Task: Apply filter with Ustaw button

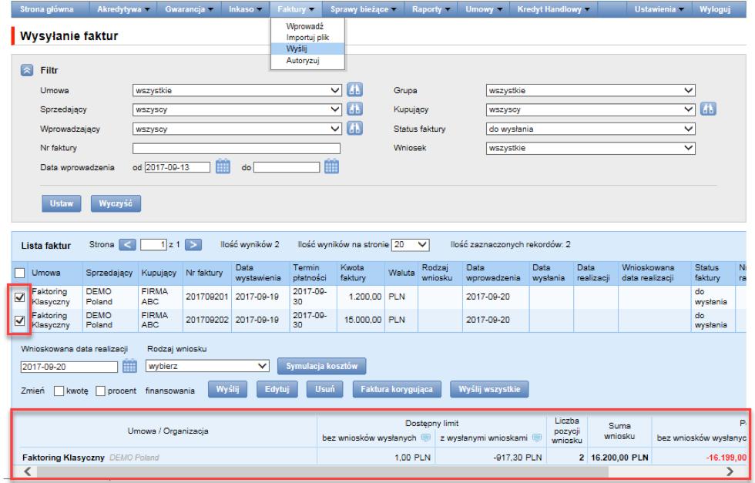Action: coord(61,203)
